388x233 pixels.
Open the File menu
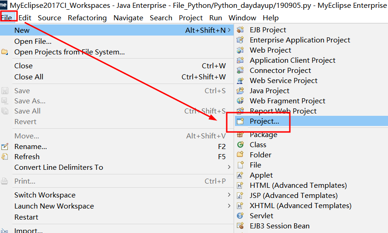tap(6, 18)
